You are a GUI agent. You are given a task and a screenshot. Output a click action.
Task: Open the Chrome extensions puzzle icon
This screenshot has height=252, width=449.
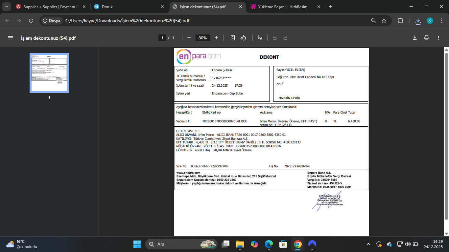[x=400, y=21]
